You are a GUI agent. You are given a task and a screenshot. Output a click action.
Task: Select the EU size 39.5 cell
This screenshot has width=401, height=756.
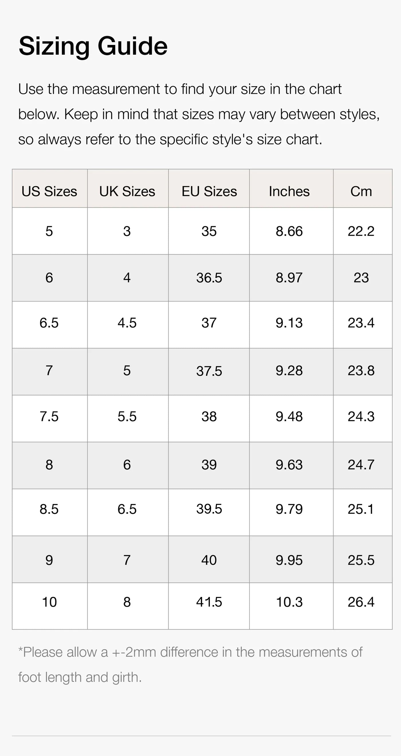click(x=209, y=509)
